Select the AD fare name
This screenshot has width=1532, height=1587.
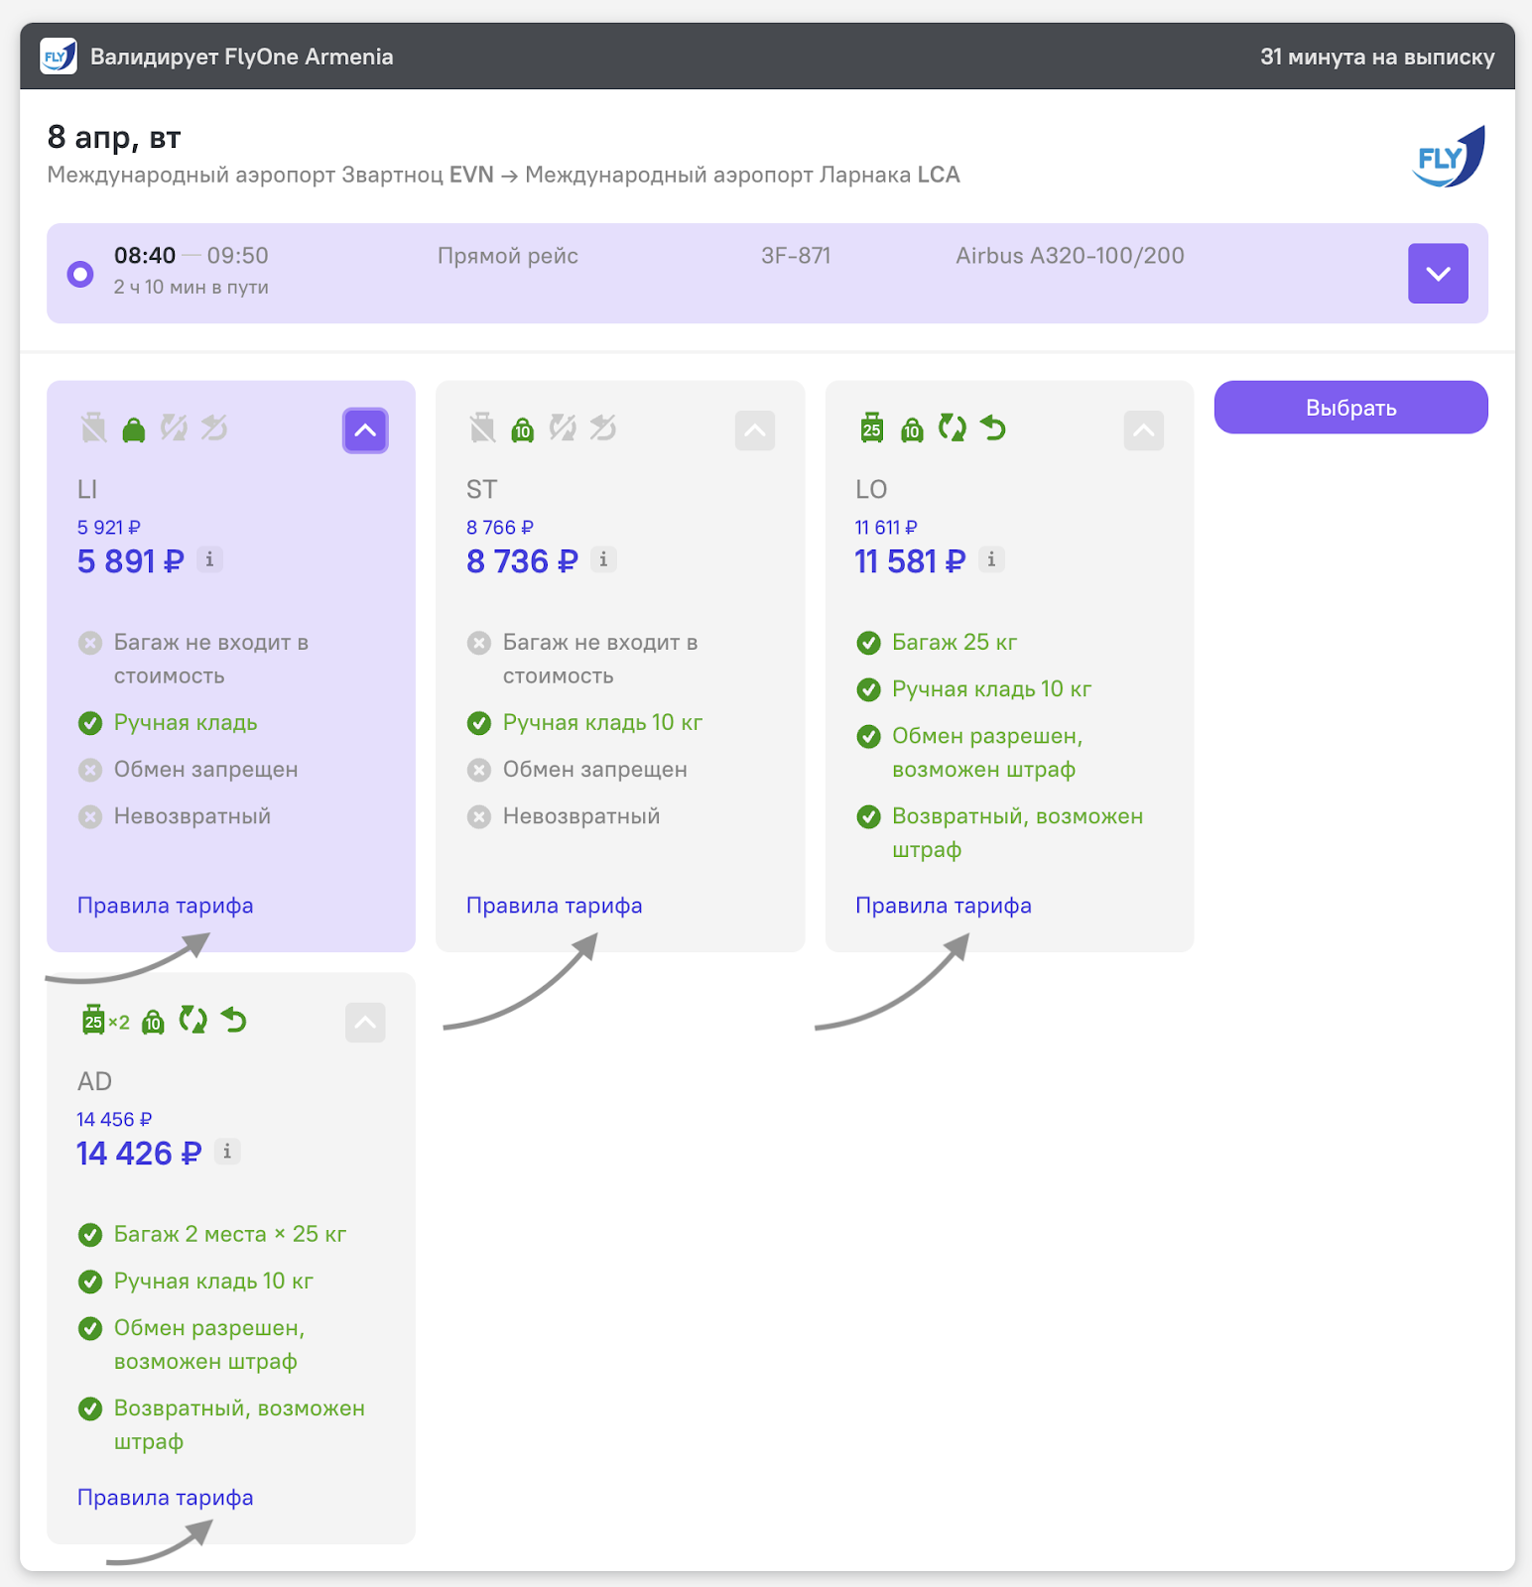(95, 1082)
